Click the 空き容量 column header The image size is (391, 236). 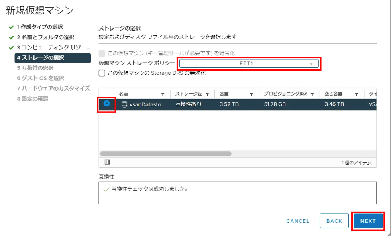click(334, 94)
